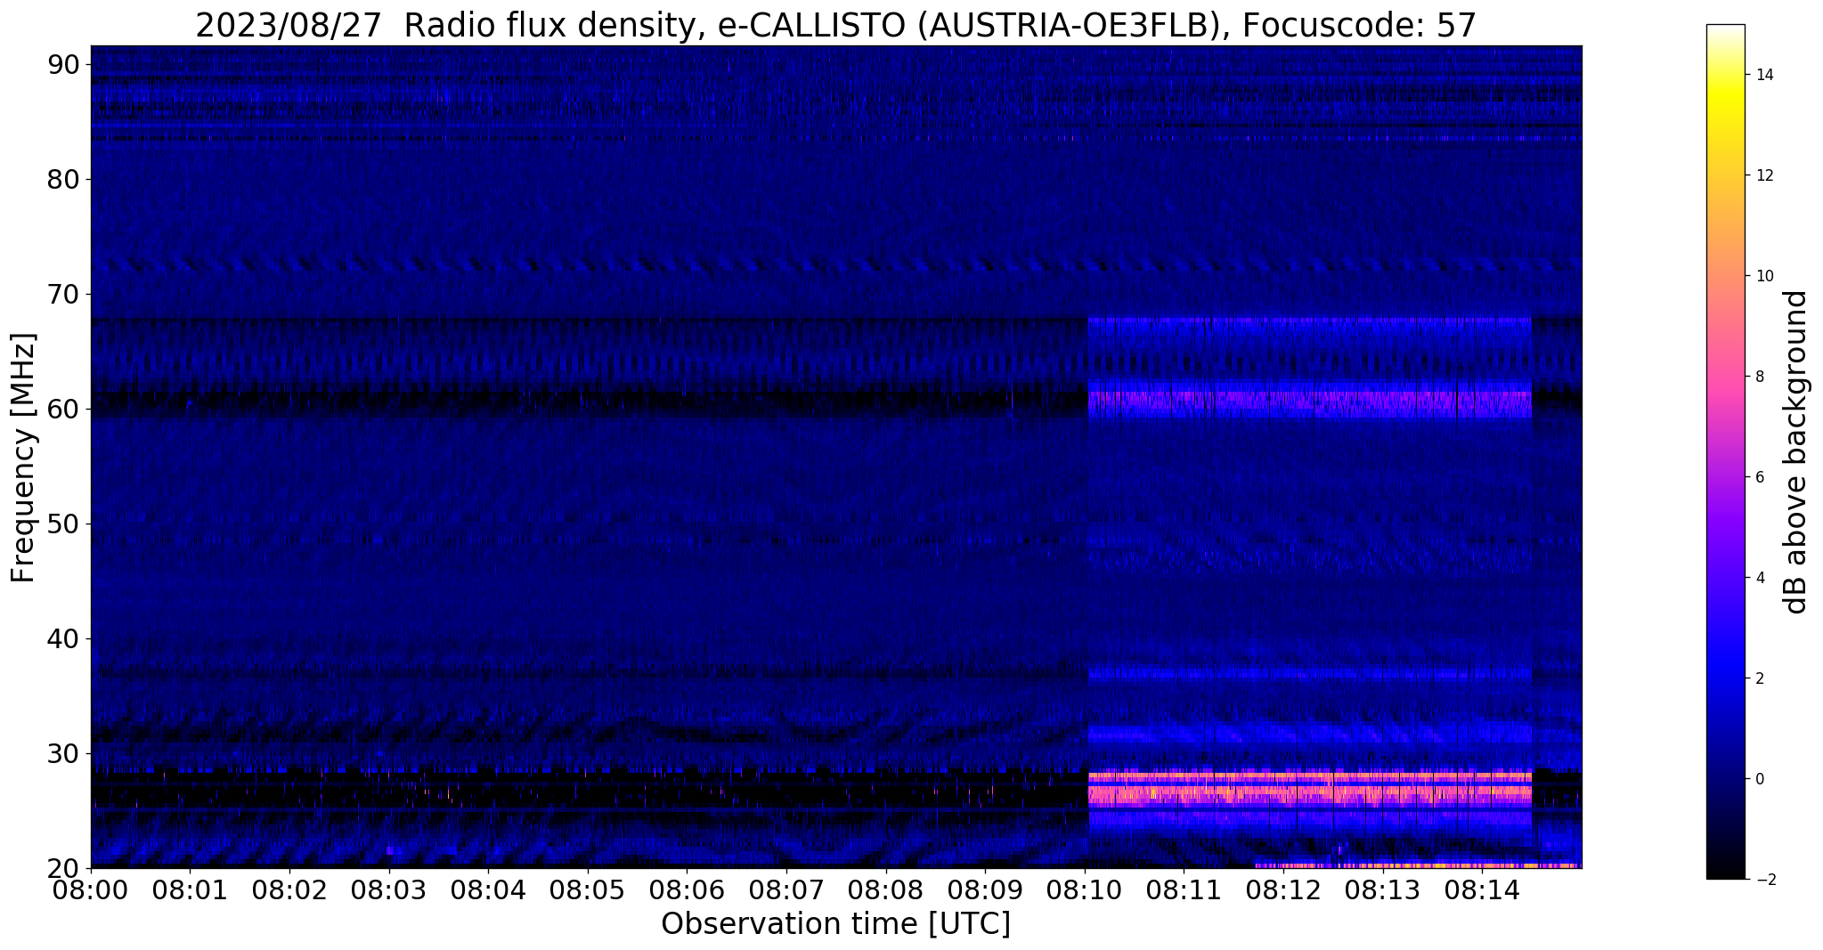Click the 08:09 time tick label
The width and height of the screenshot is (1823, 950).
coord(985,889)
